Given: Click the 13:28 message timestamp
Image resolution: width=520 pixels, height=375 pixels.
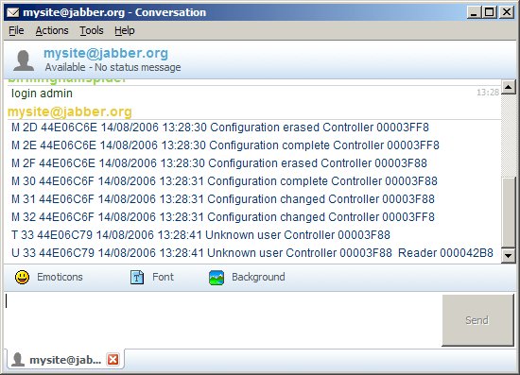Looking at the screenshot, I should point(488,93).
